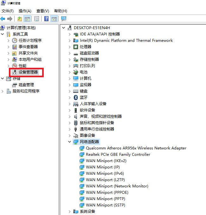Select Intel(R) Dynamic Platform and Thermal Framework
The width and height of the screenshot is (206, 215).
coord(126,41)
